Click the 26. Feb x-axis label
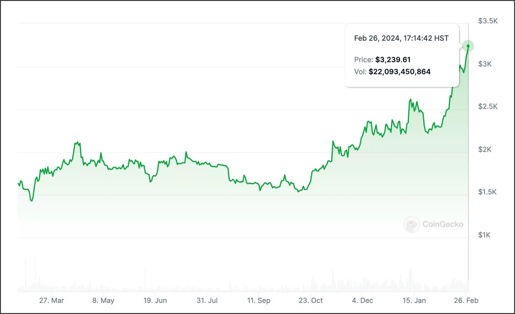Screen dimensions: 515x314 466,300
